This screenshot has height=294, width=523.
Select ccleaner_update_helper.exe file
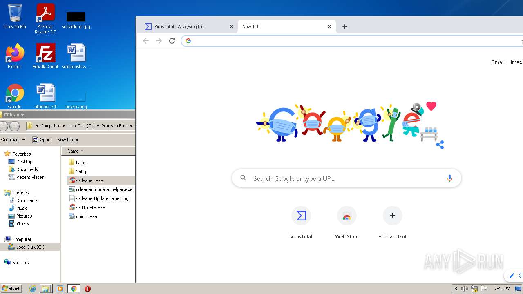[x=101, y=189]
